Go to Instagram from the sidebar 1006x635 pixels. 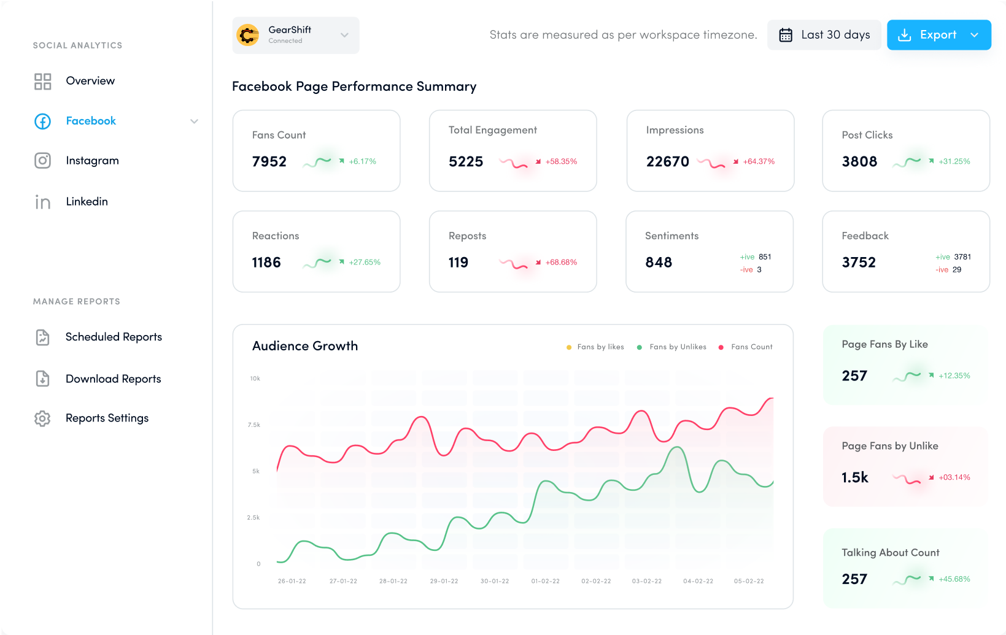click(92, 160)
